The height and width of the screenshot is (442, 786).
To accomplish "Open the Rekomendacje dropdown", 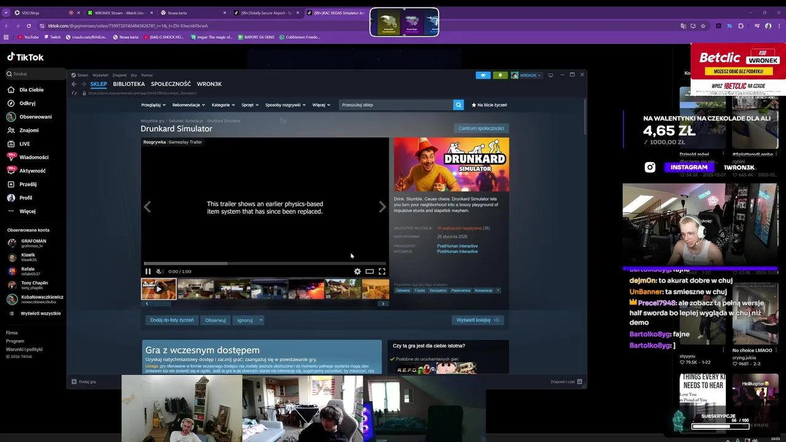I will 188,105.
